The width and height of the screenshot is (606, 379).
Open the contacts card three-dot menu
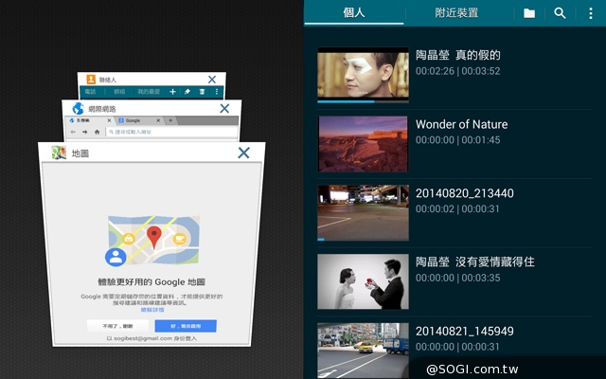coord(217,92)
